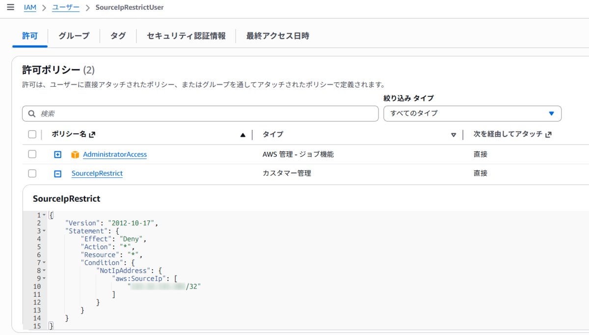Click the 絞り込み タイプ label
Image resolution: width=589 pixels, height=335 pixels.
pyautogui.click(x=408, y=98)
